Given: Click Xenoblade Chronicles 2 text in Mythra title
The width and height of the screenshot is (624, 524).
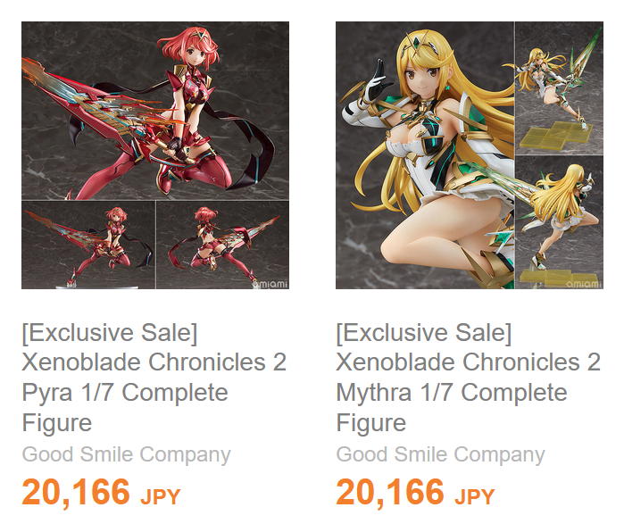Looking at the screenshot, I should (469, 362).
